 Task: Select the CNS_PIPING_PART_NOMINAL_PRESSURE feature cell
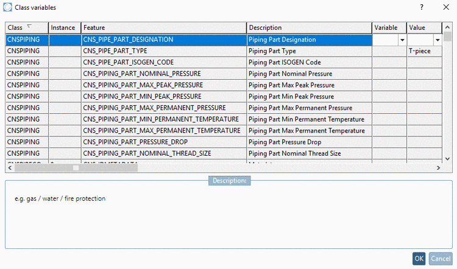click(164, 74)
